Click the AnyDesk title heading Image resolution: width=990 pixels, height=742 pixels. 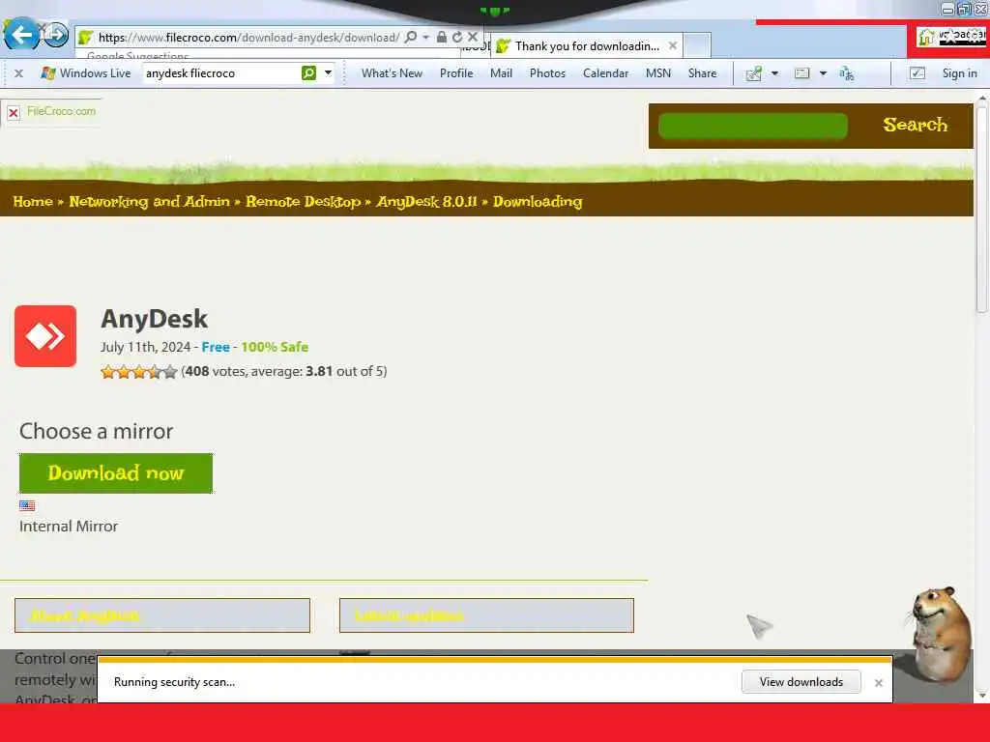[x=154, y=319]
